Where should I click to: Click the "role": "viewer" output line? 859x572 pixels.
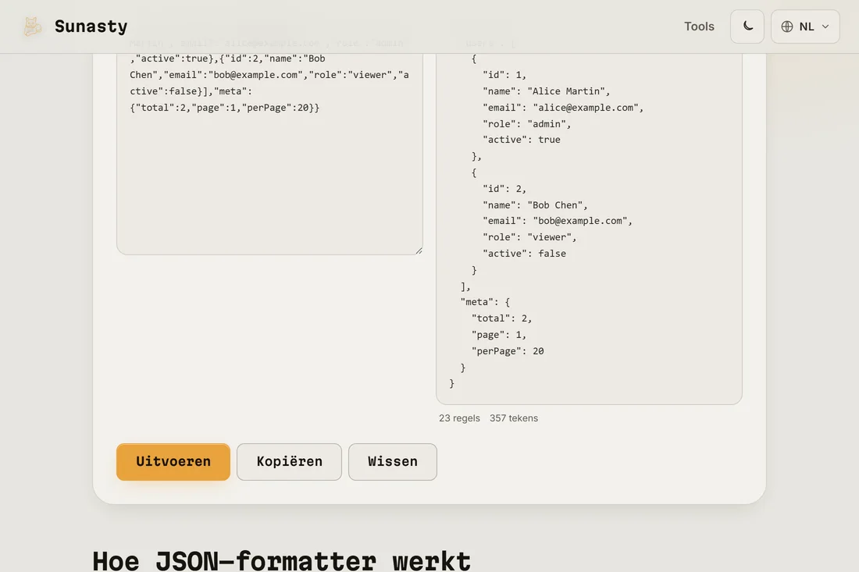pos(529,237)
